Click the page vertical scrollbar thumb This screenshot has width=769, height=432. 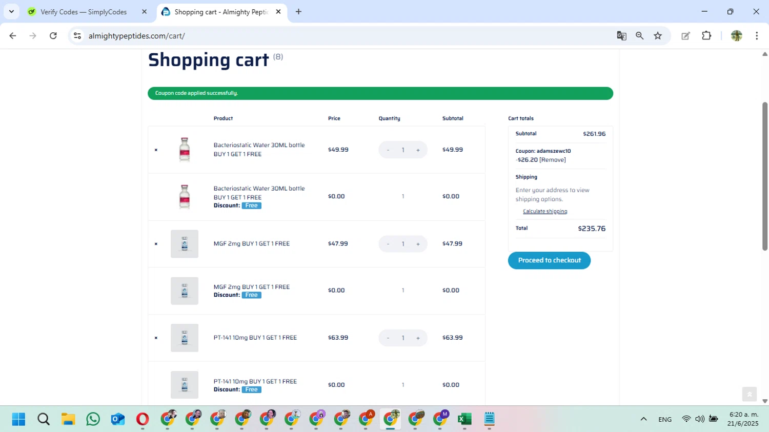coord(765,176)
